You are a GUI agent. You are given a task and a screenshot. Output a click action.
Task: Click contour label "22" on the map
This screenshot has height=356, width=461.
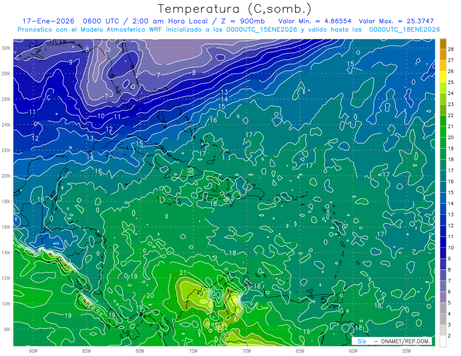click(224, 327)
